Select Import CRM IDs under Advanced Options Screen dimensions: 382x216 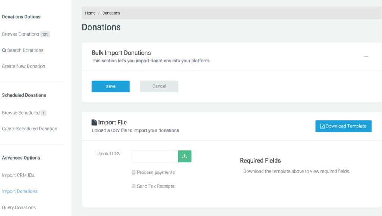18,175
